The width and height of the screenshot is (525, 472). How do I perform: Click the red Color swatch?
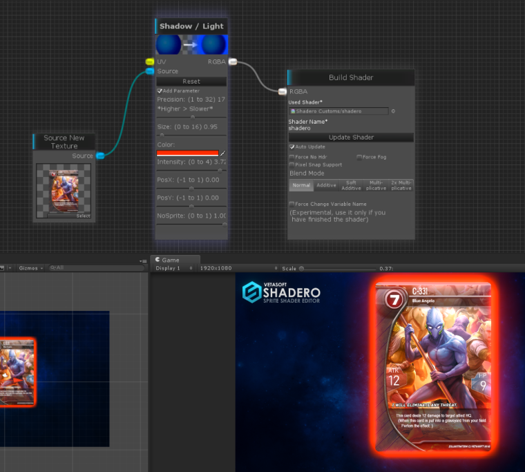point(187,153)
